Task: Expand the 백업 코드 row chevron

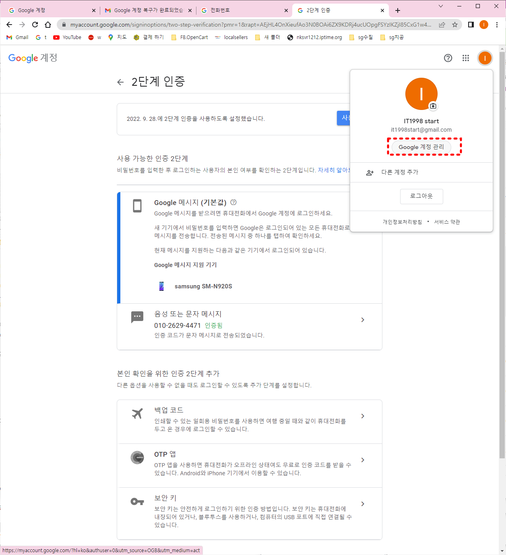Action: 363,416
